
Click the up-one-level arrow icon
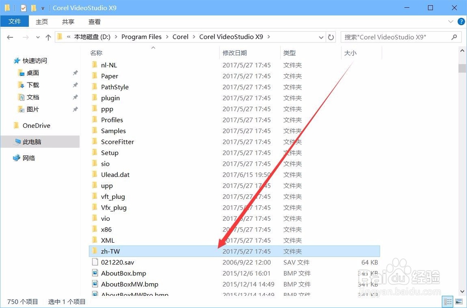point(48,37)
